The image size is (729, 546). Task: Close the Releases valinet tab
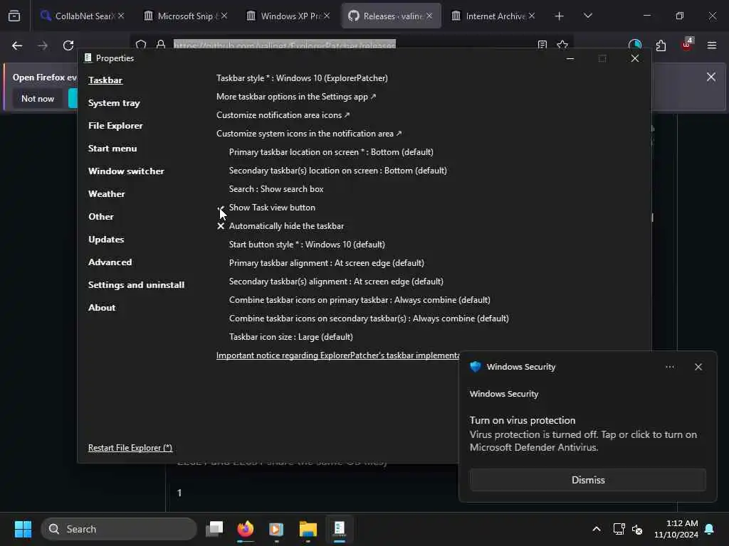coord(429,16)
